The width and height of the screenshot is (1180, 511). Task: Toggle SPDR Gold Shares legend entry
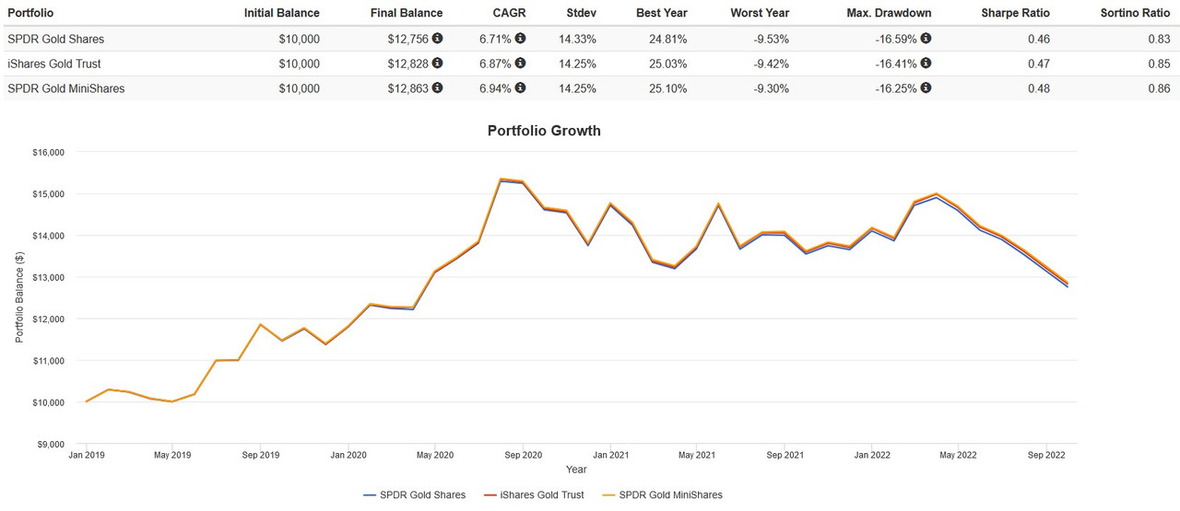point(415,494)
